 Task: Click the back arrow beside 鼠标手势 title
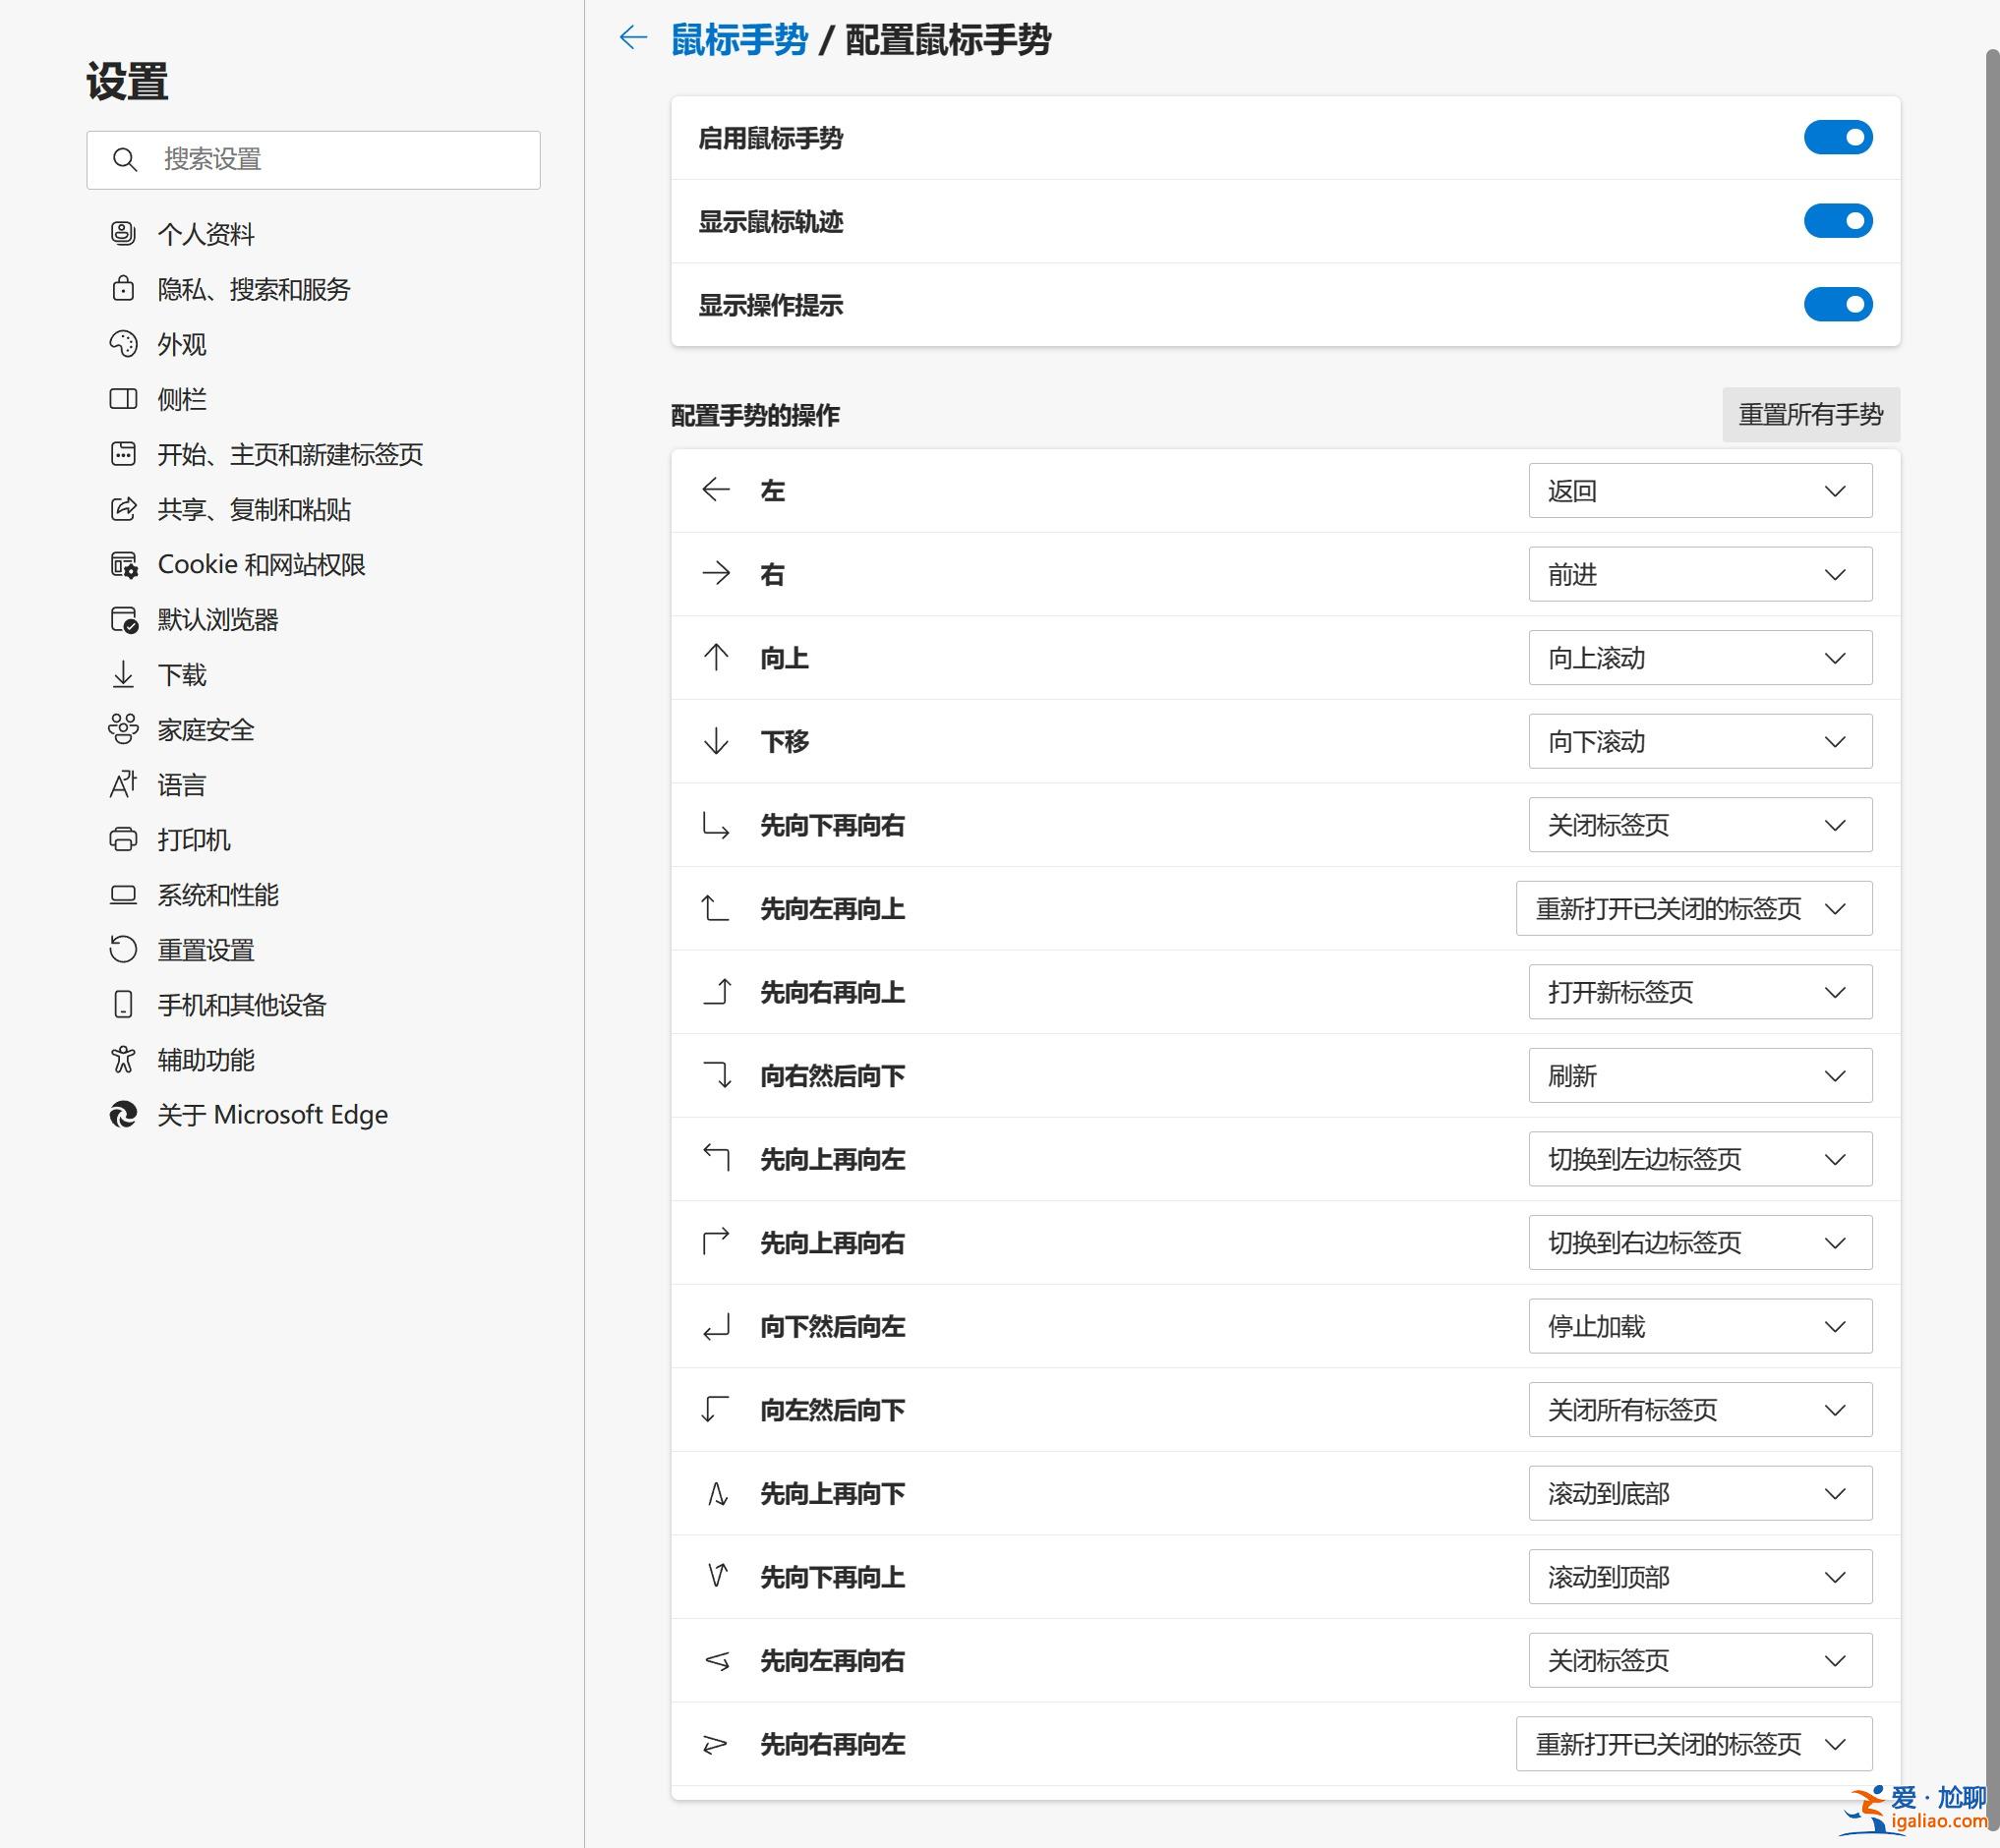coord(631,36)
